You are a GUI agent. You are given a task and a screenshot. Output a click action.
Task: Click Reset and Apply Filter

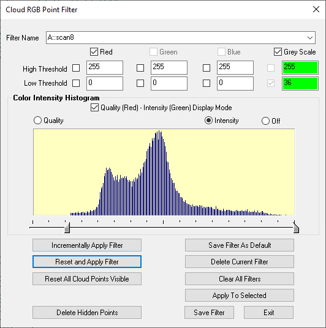tap(87, 262)
